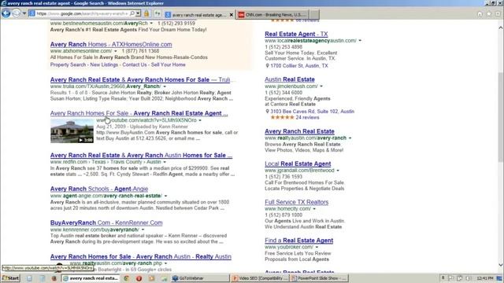This screenshot has width=504, height=283.
Task: Open the Trulia Avery Ranch Real Estate result
Action: (x=140, y=79)
